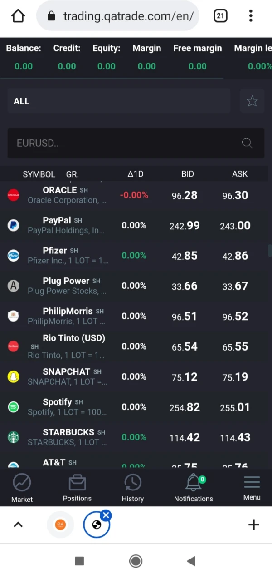The width and height of the screenshot is (272, 579).
Task: Open the Positions tab
Action: pos(77,488)
